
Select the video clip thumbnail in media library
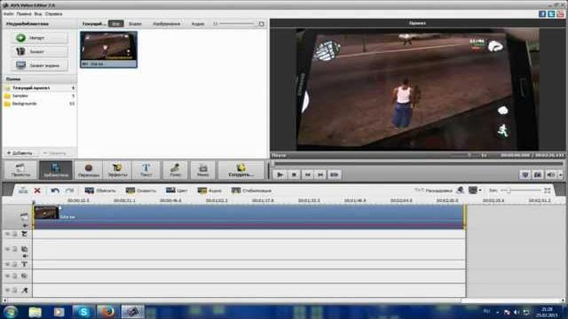click(x=108, y=50)
